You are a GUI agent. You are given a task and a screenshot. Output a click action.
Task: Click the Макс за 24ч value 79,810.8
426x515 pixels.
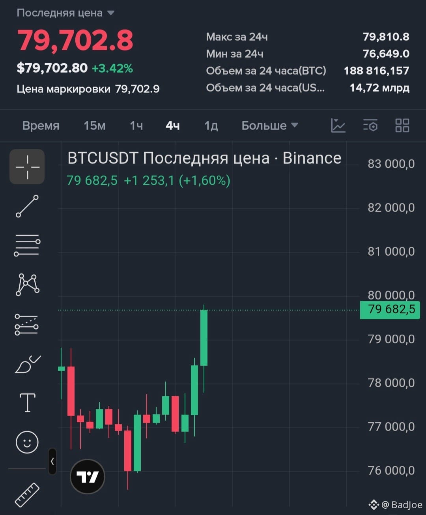[x=386, y=37]
